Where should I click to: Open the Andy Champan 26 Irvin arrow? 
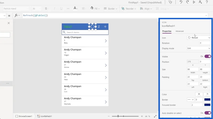coord(106,90)
